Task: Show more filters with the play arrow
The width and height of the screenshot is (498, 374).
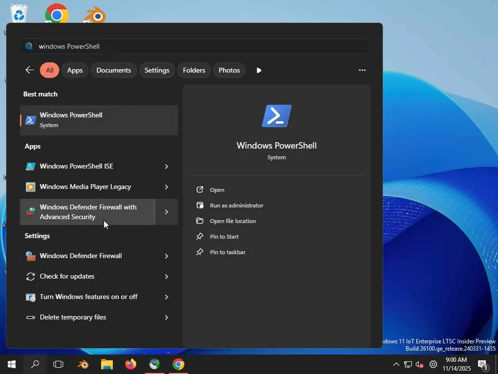Action: (259, 70)
